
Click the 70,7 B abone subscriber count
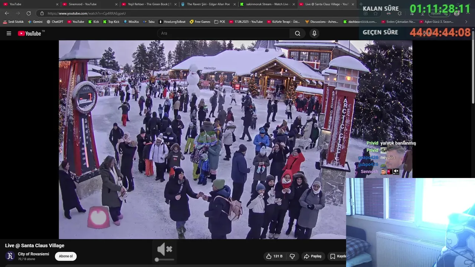[x=26, y=259]
